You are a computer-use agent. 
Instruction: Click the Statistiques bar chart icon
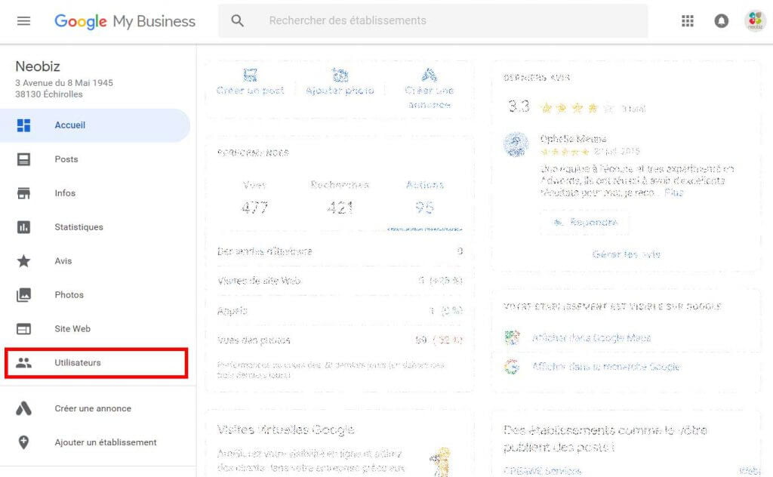click(23, 227)
